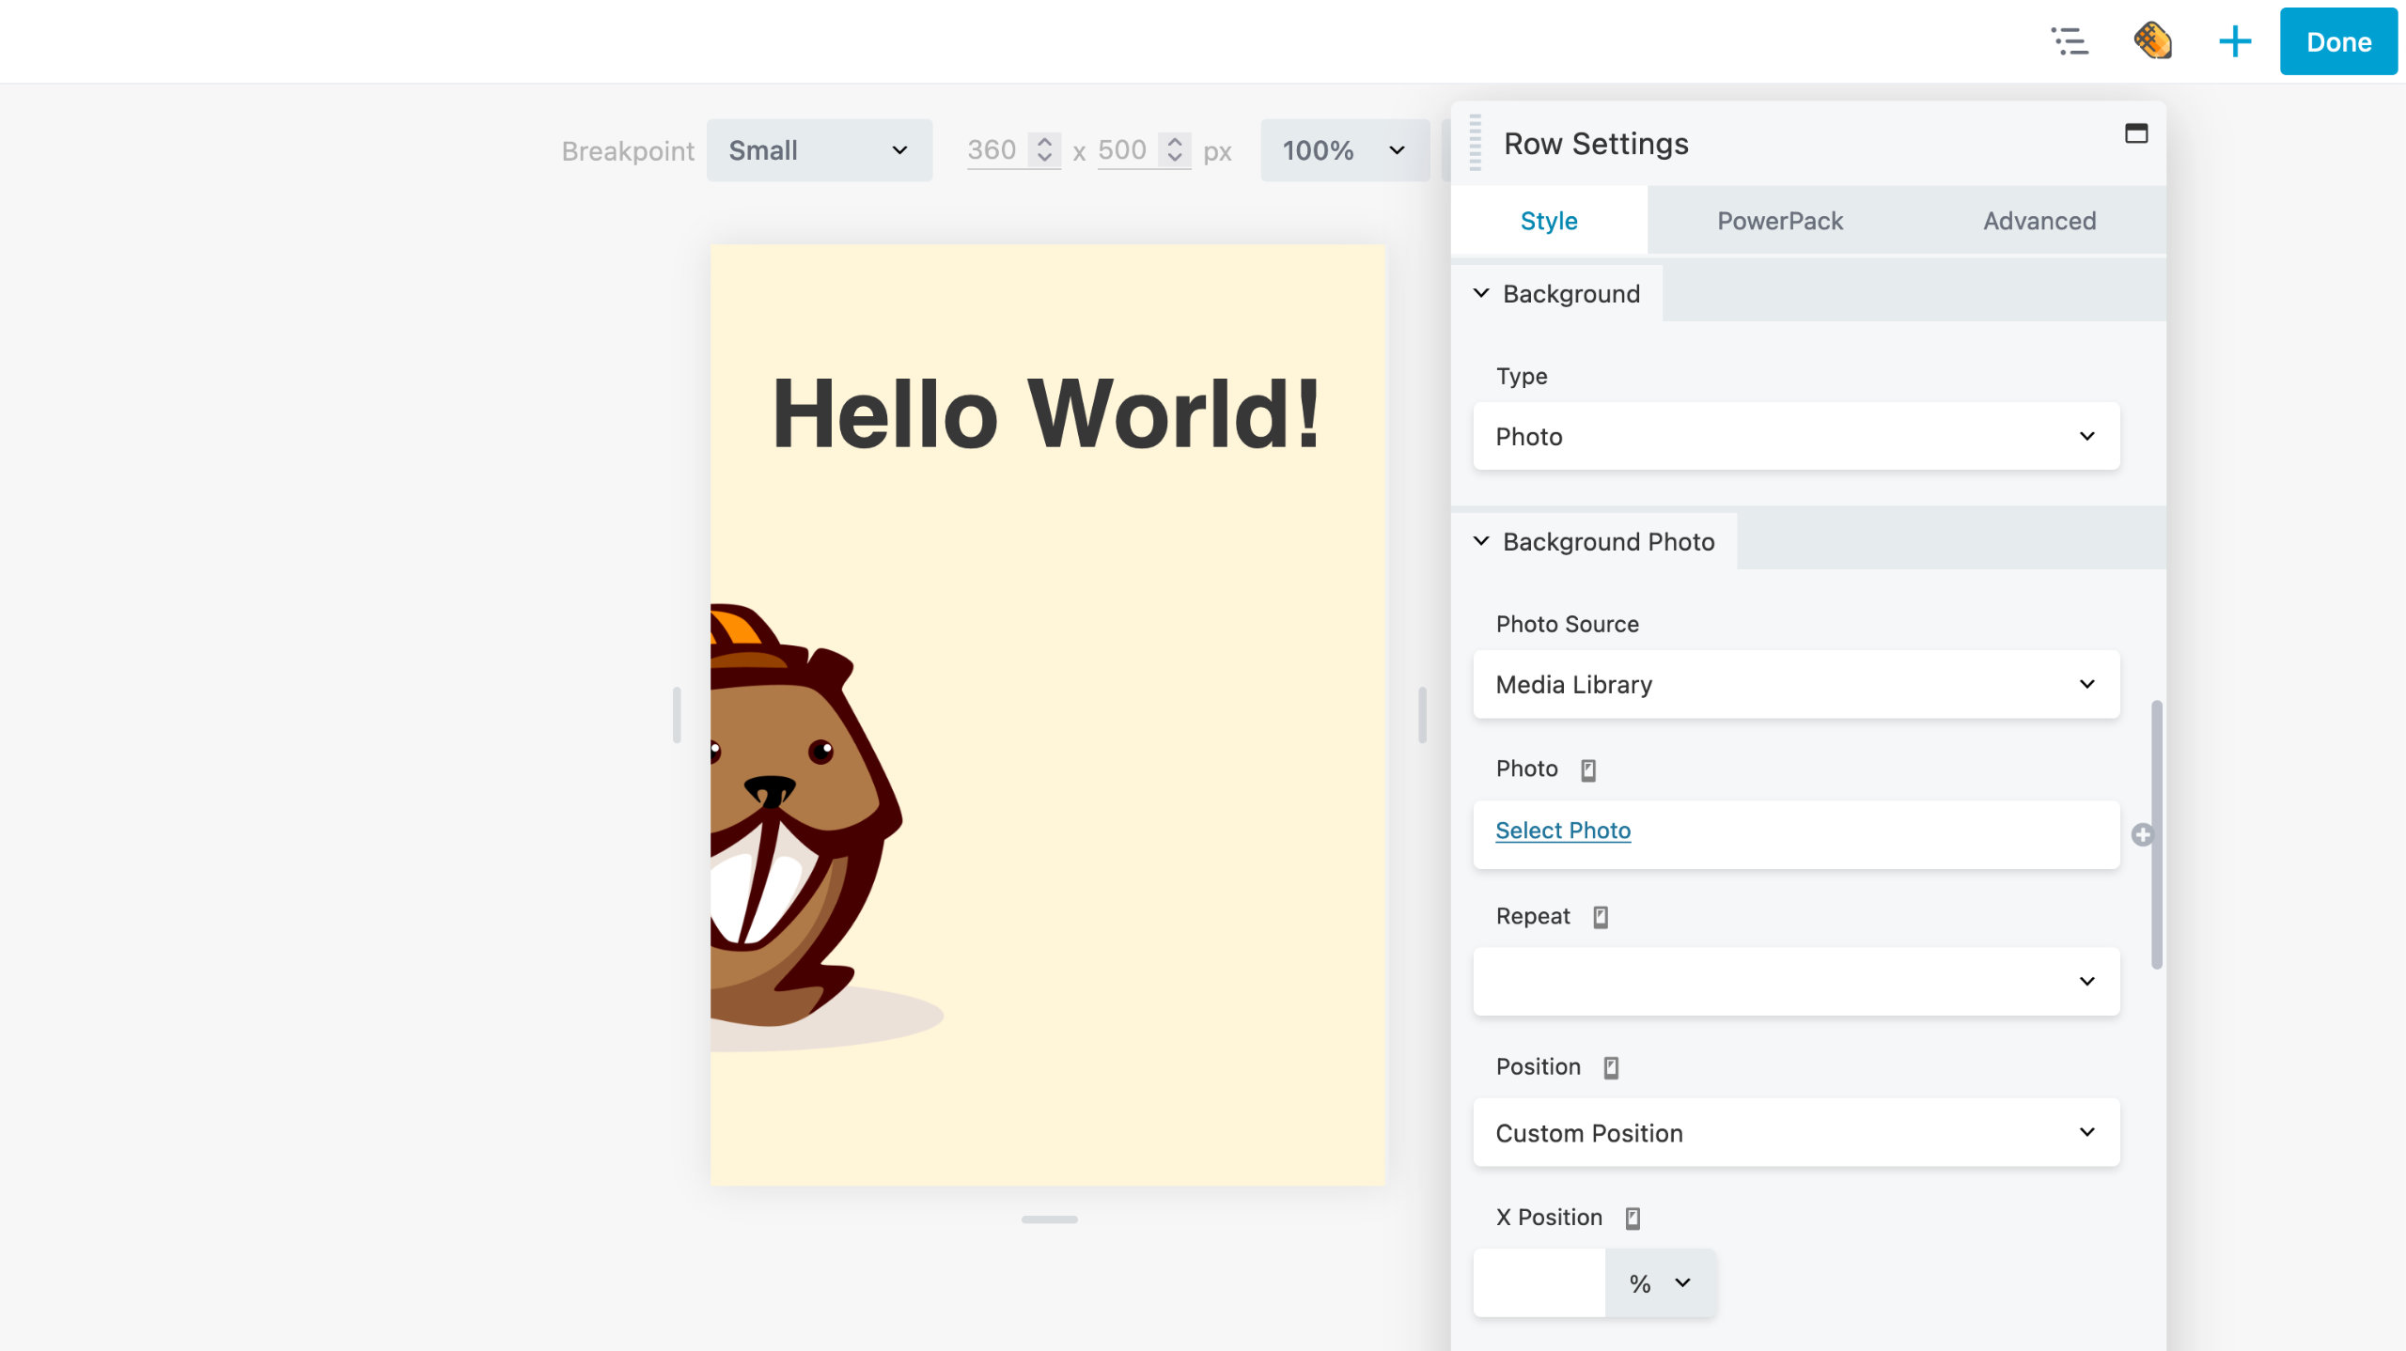Image resolution: width=2406 pixels, height=1351 pixels.
Task: Click the plus icon beside Select Photo
Action: pyautogui.click(x=2142, y=834)
